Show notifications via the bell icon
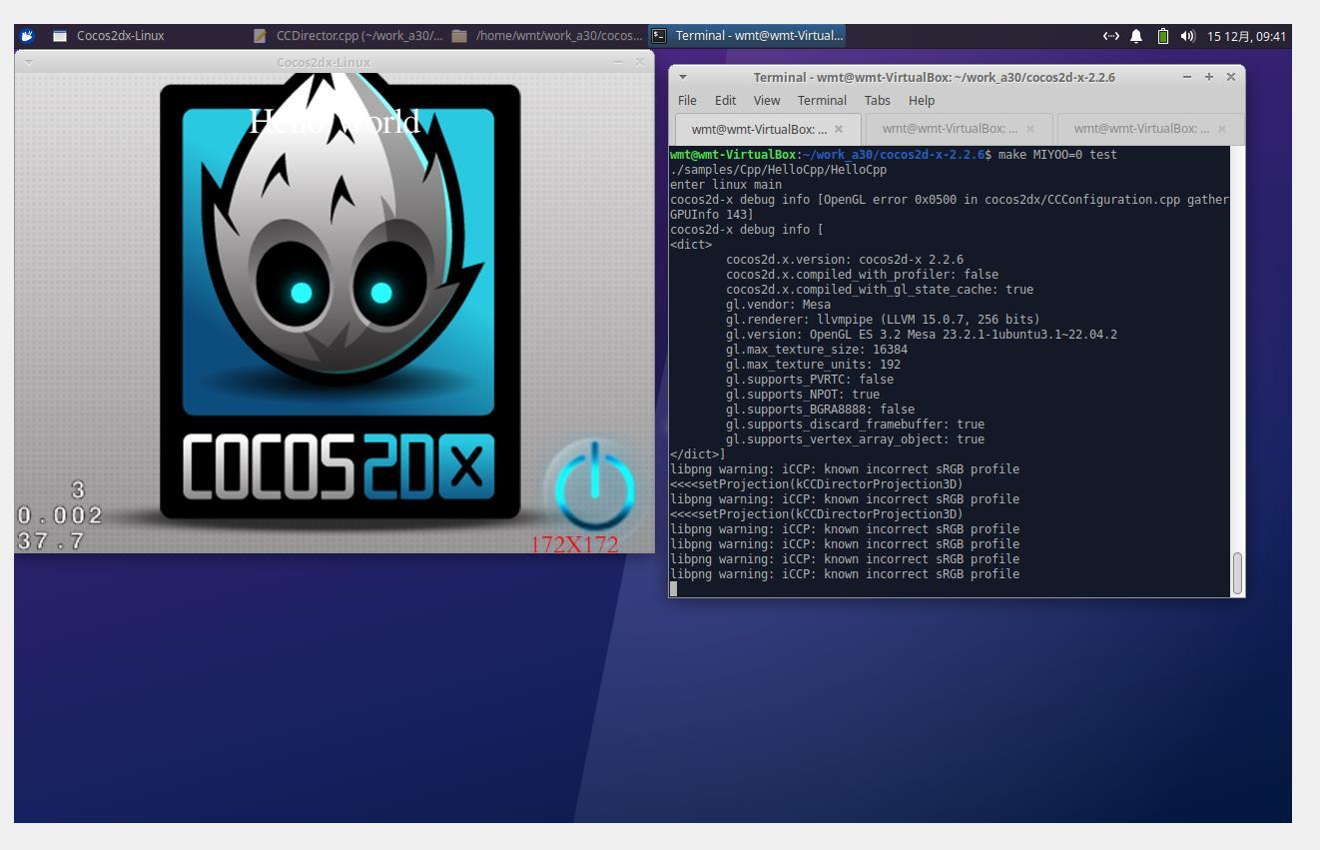 point(1136,36)
